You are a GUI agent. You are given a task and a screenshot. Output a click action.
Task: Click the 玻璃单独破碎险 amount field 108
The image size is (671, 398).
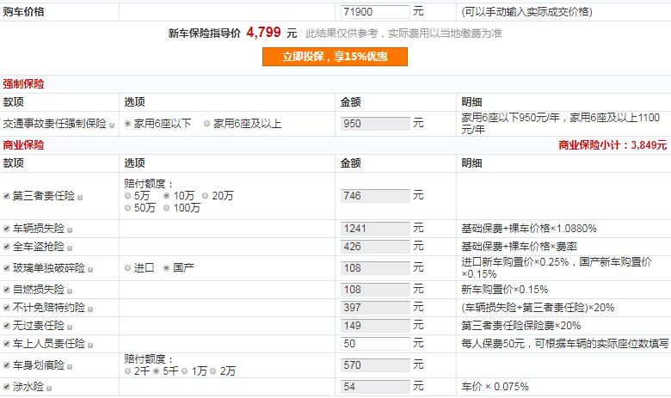click(375, 268)
